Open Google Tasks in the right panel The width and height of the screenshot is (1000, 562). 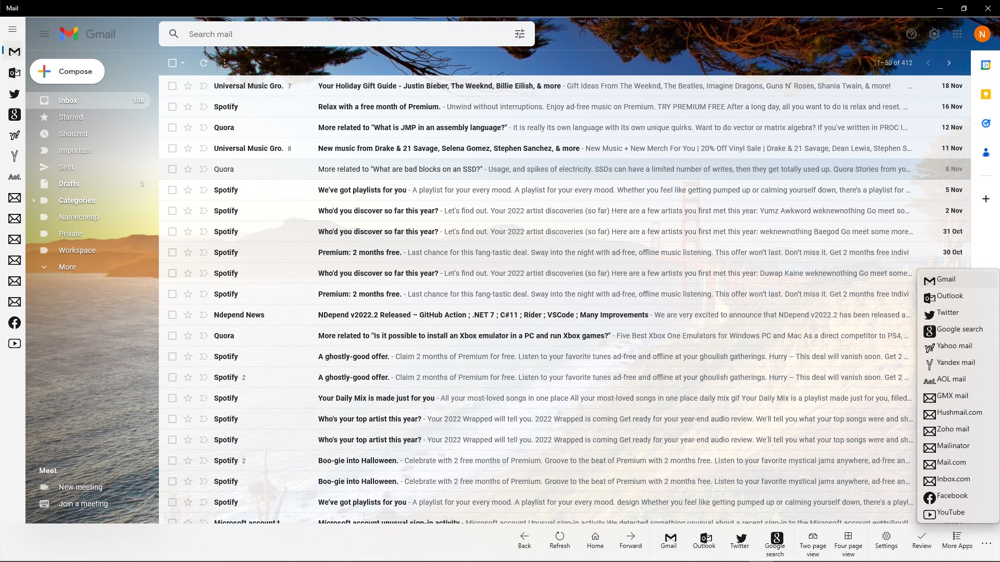(x=987, y=123)
